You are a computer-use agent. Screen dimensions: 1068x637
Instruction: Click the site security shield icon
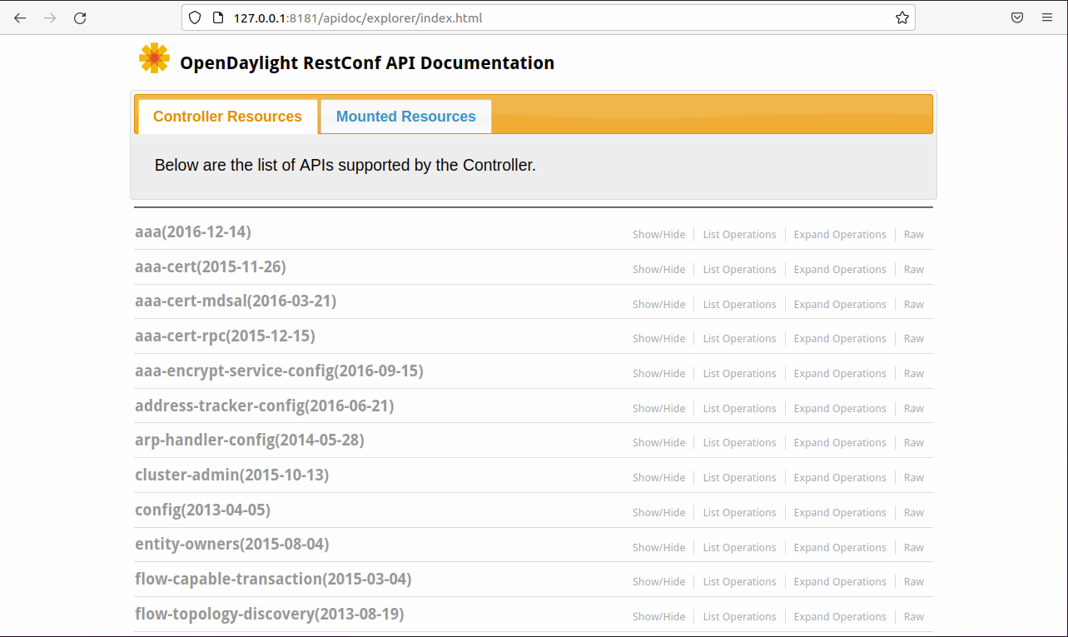[195, 17]
